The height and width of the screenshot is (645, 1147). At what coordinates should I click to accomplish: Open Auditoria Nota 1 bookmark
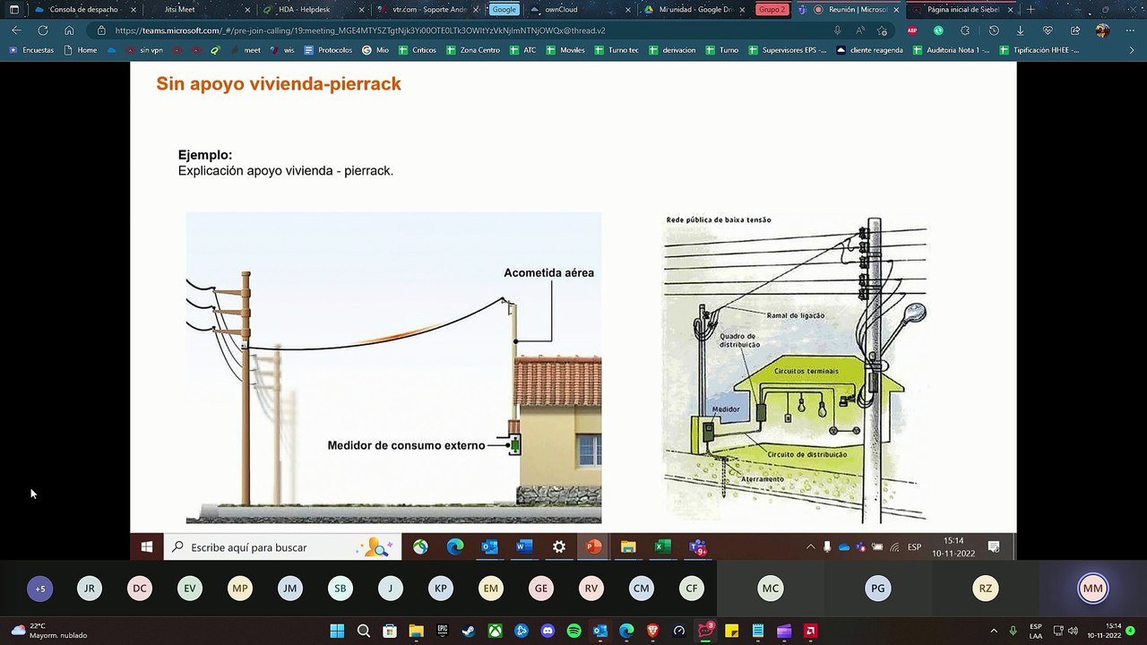951,50
